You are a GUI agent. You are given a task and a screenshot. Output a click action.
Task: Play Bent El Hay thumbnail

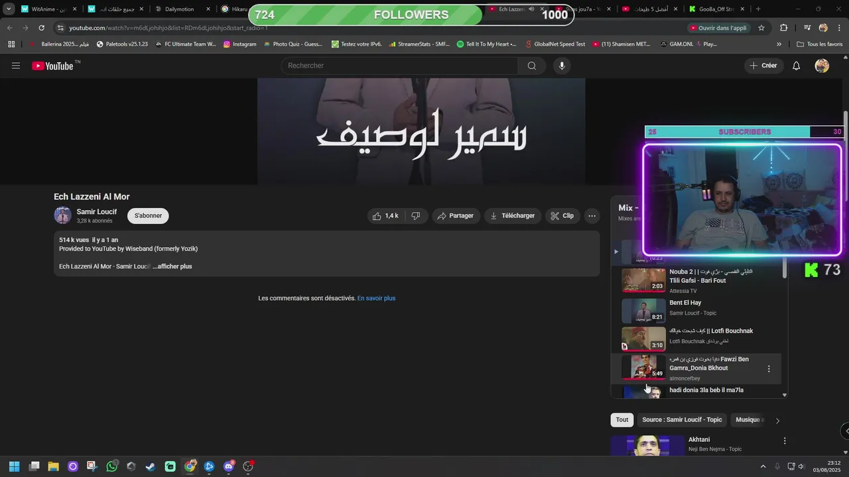(643, 311)
